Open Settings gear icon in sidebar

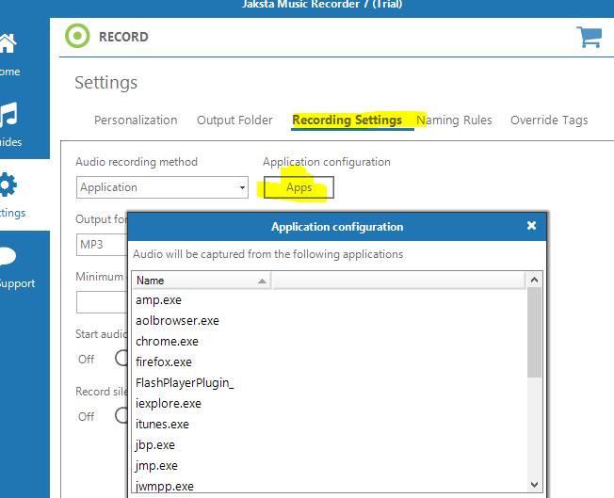[x=8, y=185]
